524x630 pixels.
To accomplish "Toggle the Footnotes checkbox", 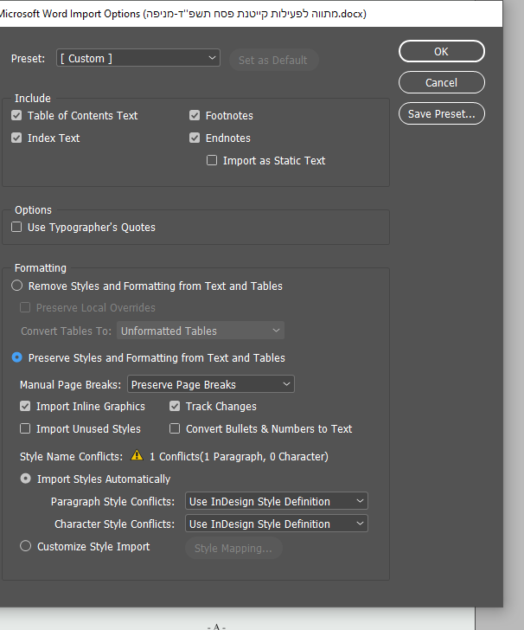I will point(195,115).
